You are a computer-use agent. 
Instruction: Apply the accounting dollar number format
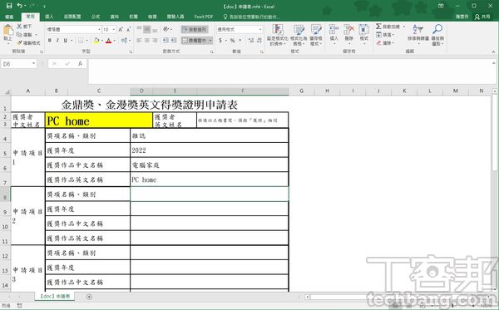pos(220,41)
